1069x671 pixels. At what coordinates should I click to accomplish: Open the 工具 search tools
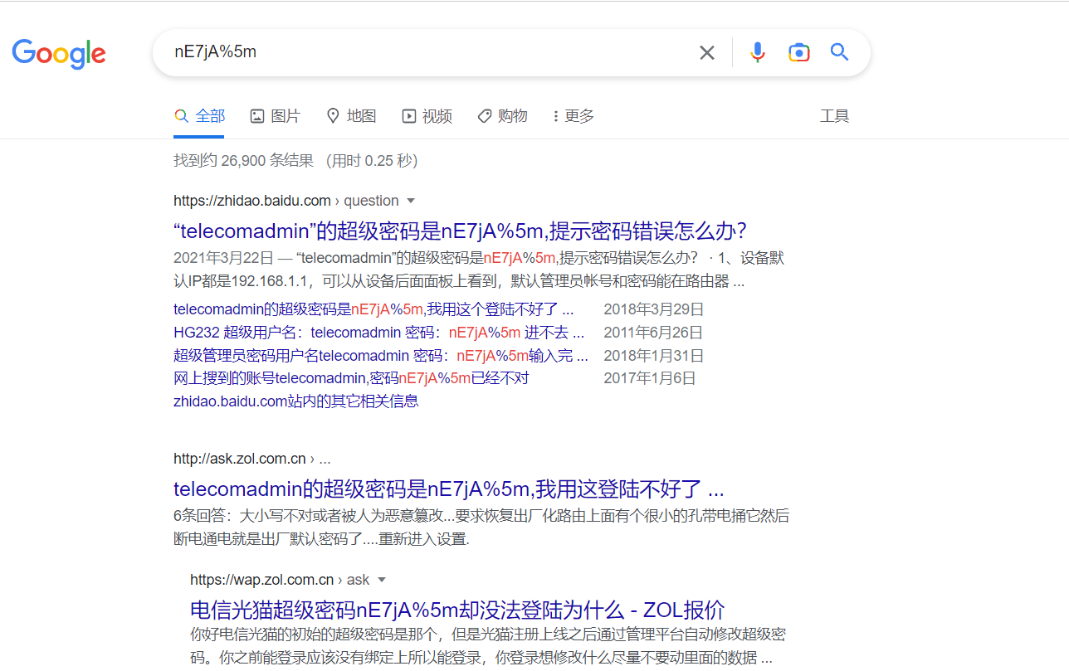(834, 115)
